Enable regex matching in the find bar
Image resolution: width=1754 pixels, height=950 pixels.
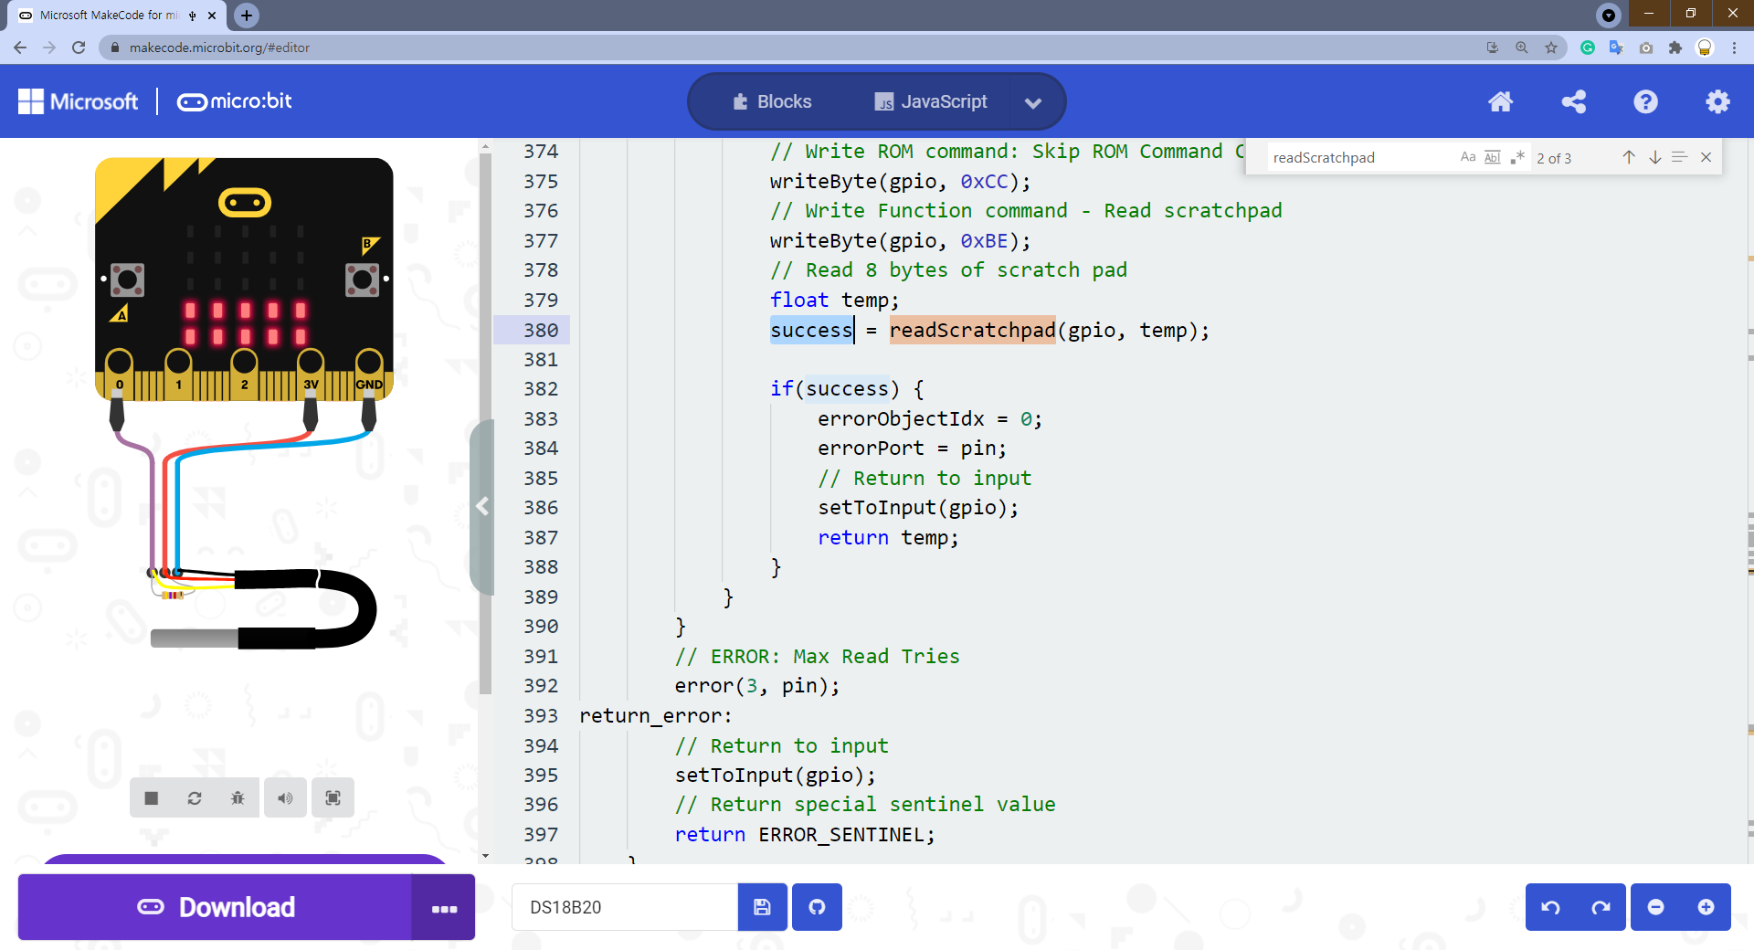pyautogui.click(x=1517, y=157)
